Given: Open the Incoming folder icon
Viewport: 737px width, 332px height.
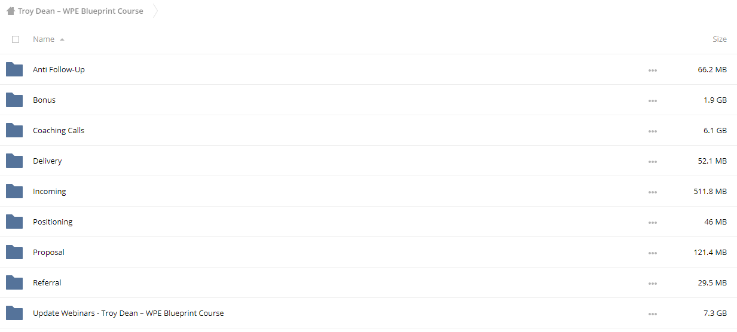Looking at the screenshot, I should pos(14,191).
